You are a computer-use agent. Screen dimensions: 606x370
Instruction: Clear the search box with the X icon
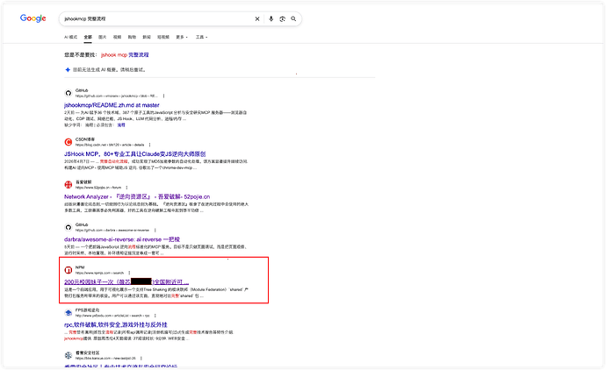(x=257, y=19)
